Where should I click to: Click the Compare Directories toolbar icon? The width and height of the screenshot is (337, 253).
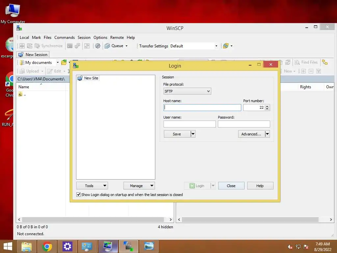[x=22, y=46]
